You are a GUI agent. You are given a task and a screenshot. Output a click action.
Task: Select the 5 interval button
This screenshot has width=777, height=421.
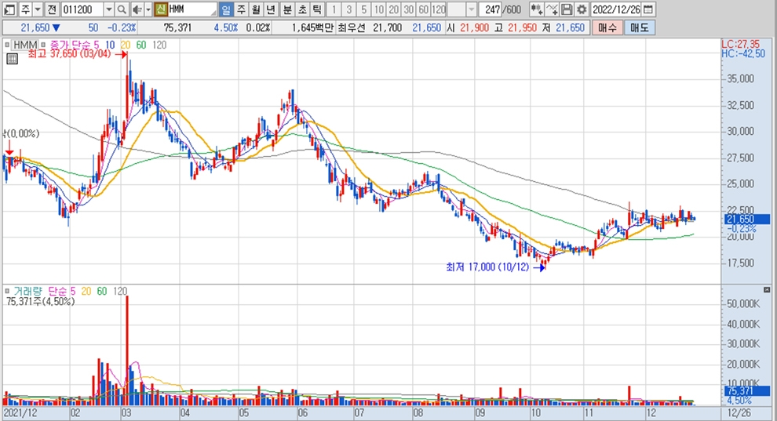(x=363, y=9)
